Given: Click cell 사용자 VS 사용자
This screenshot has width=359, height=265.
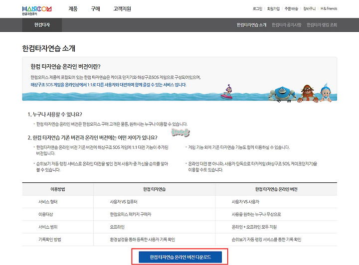Looking at the screenshot, I should point(245,202).
